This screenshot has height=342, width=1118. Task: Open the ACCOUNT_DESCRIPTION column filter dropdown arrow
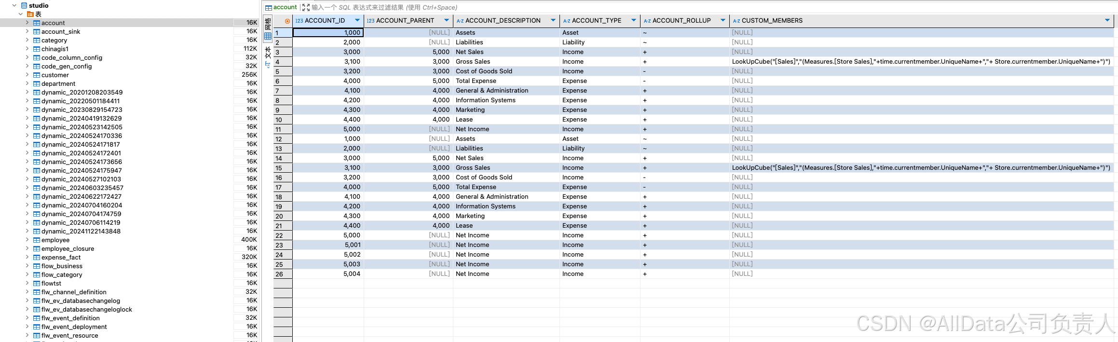(x=553, y=20)
